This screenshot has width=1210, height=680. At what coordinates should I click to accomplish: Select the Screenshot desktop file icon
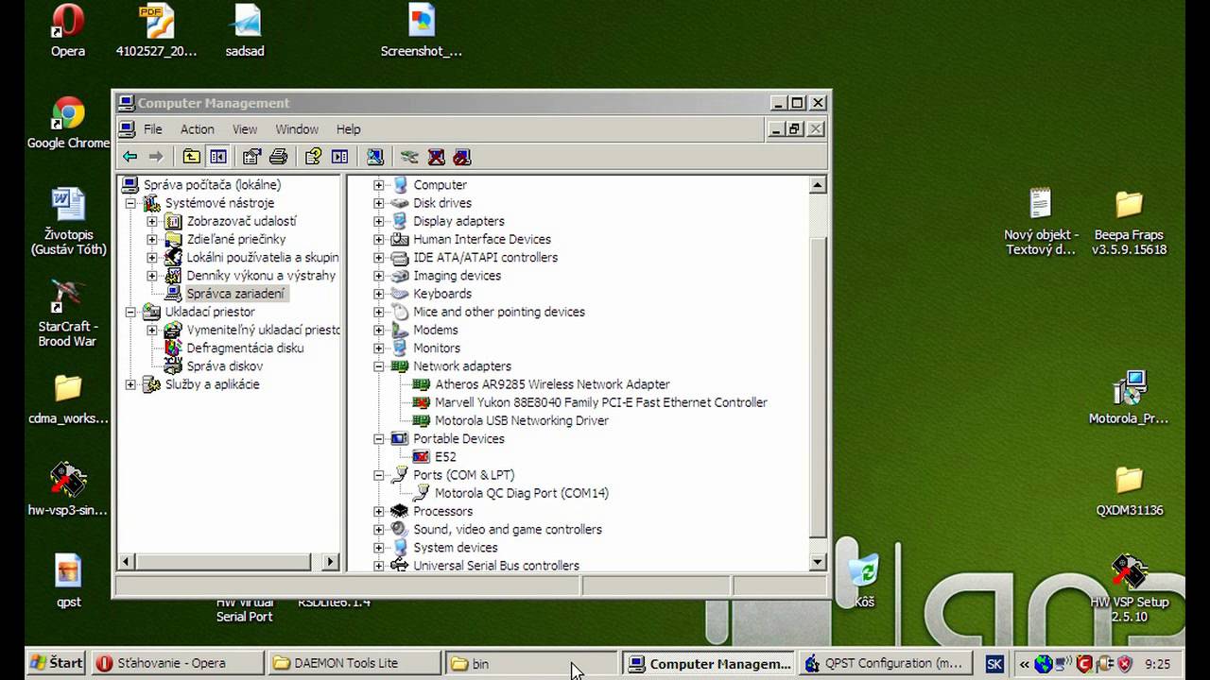(422, 31)
